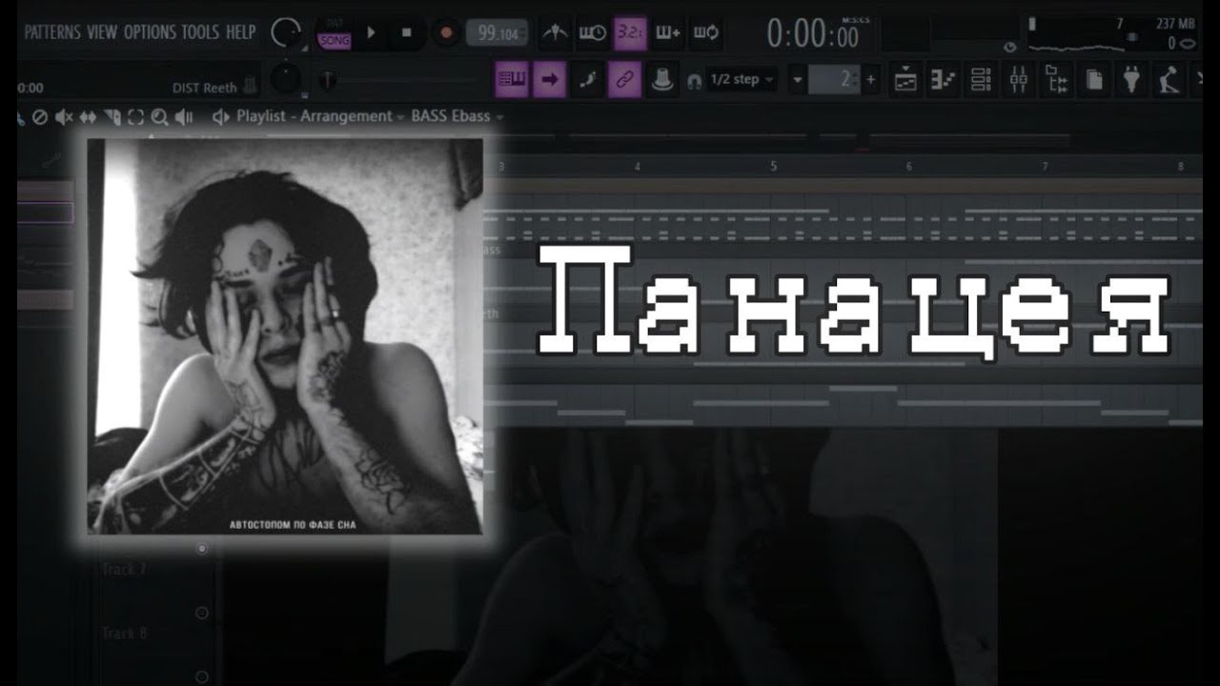Select Track 8 header
Viewport: 1220px width, 686px height.
[x=125, y=633]
